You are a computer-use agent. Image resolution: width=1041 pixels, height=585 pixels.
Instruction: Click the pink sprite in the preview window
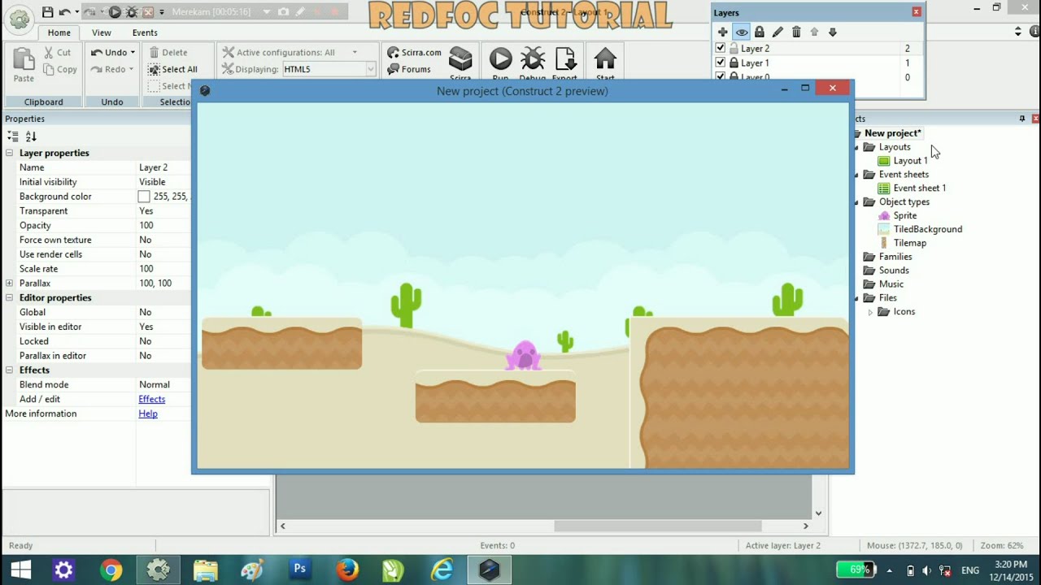click(x=523, y=356)
